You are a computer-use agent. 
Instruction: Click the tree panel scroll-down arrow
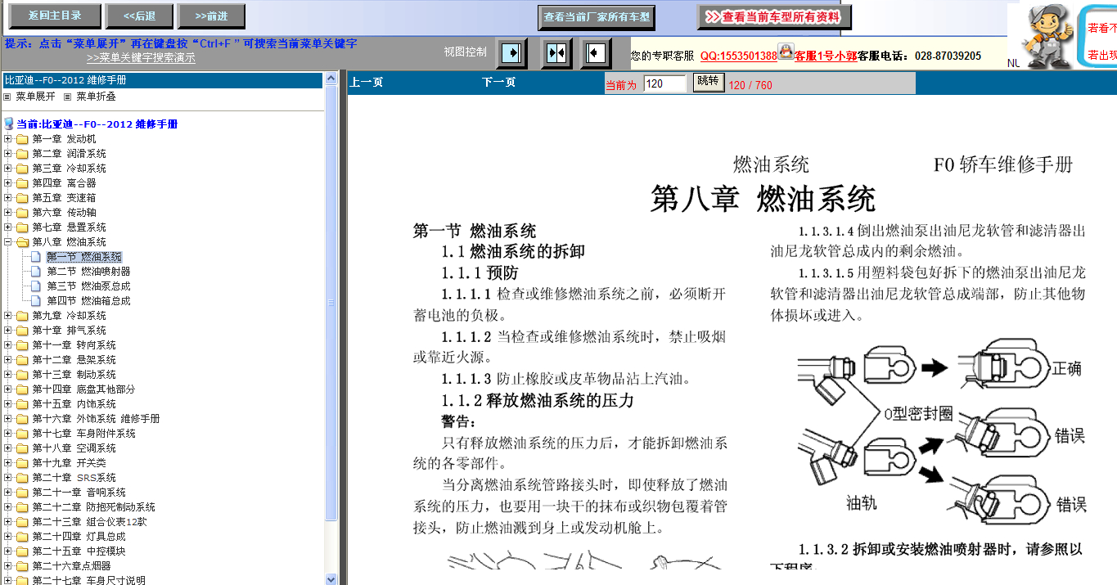[331, 579]
